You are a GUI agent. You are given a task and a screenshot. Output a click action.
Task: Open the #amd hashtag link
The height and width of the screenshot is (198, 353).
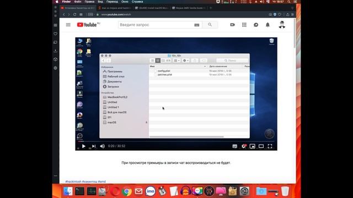(x=101, y=182)
